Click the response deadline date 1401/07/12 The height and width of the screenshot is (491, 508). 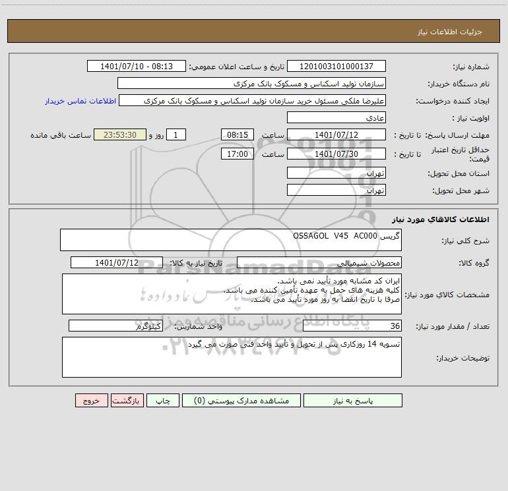[x=336, y=134]
